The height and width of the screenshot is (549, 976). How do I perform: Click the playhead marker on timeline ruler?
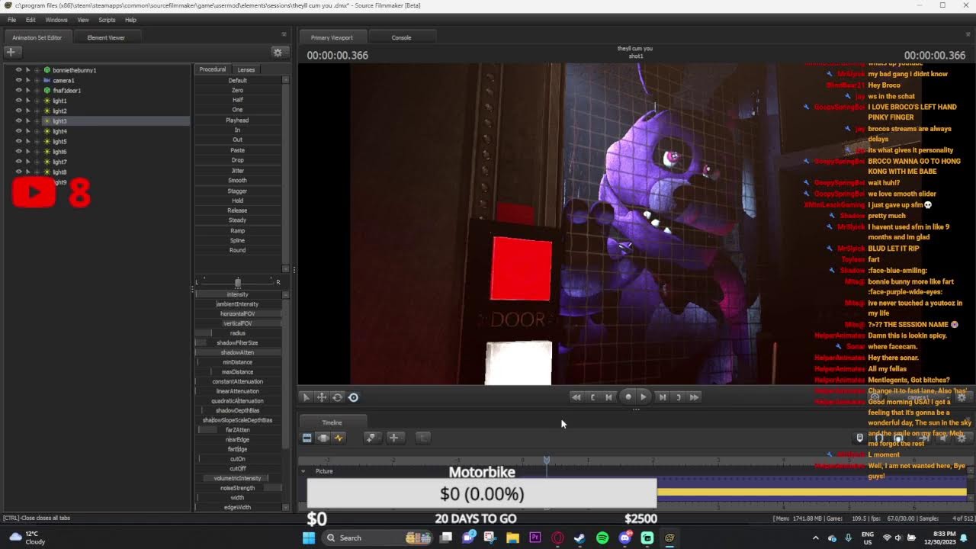547,460
